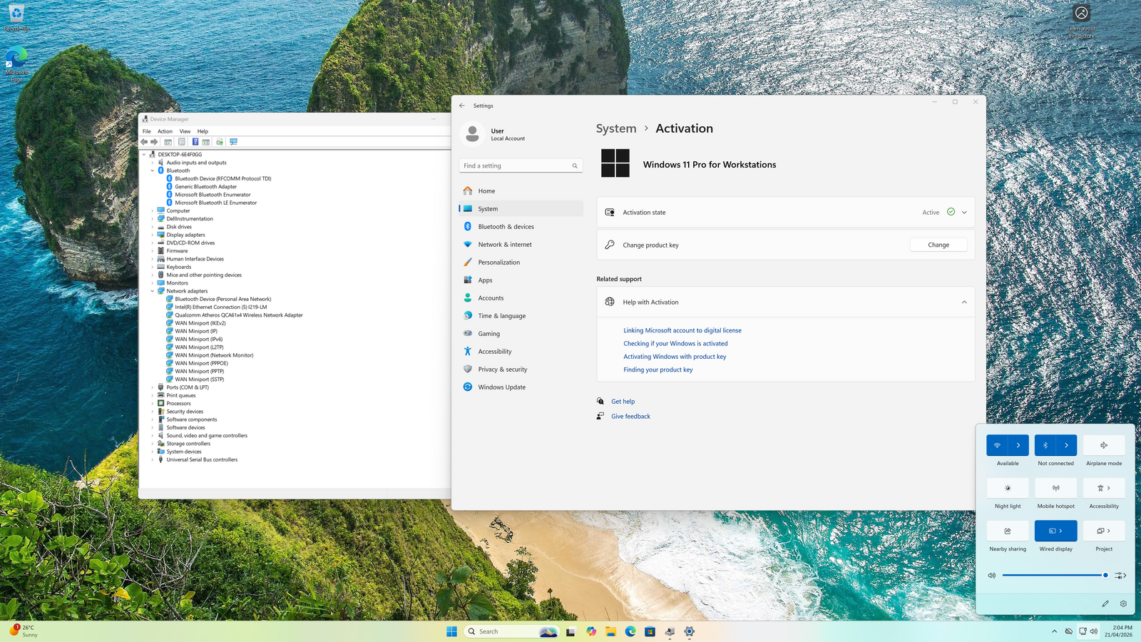Open Nearby sharing quick setting
Screen dimensions: 1141x642
[1008, 531]
